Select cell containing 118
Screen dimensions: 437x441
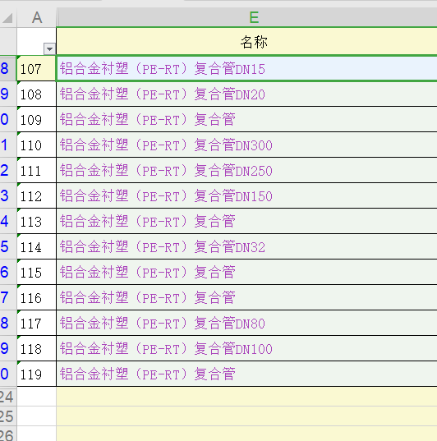37,348
